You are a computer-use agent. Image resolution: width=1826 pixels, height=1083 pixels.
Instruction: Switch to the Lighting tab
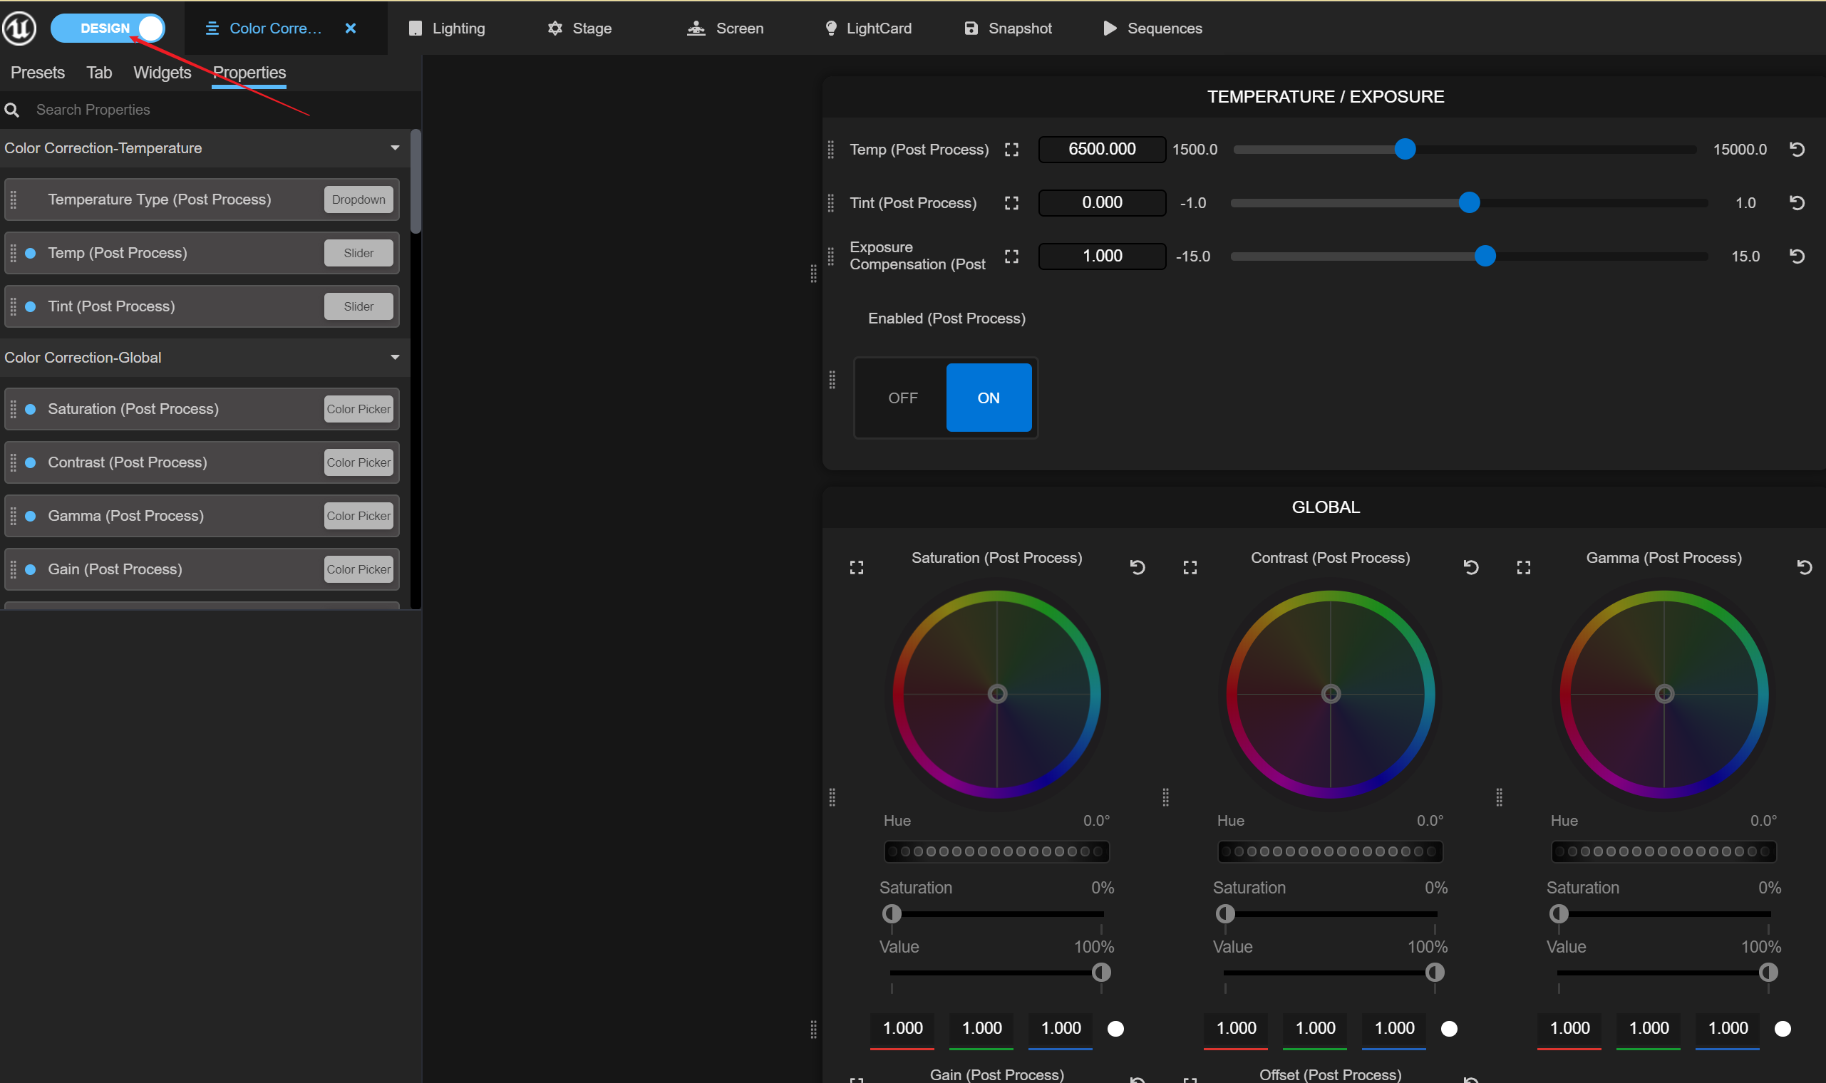[448, 28]
